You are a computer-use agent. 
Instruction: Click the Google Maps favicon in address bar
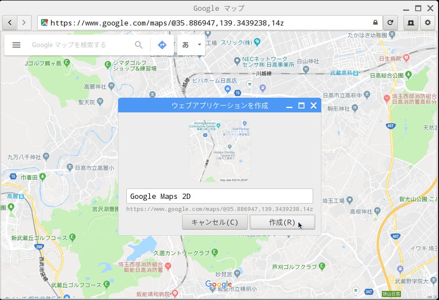pyautogui.click(x=45, y=22)
